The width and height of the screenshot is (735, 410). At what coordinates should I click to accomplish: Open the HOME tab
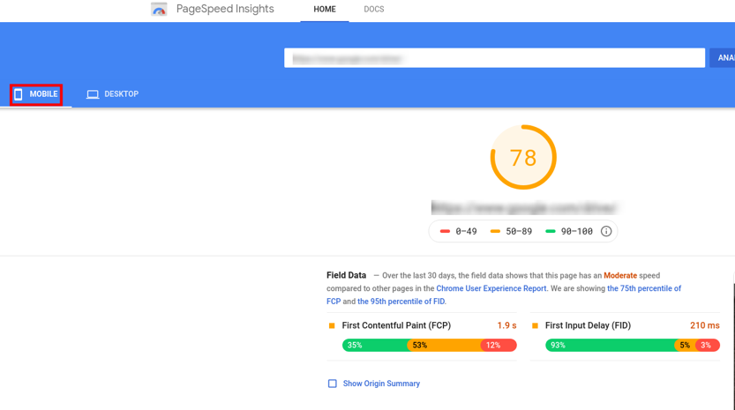(325, 10)
